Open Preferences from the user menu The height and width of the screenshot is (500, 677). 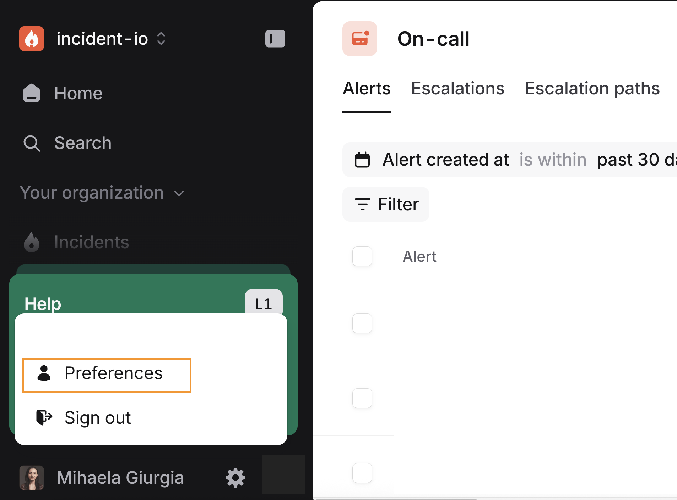pyautogui.click(x=107, y=375)
